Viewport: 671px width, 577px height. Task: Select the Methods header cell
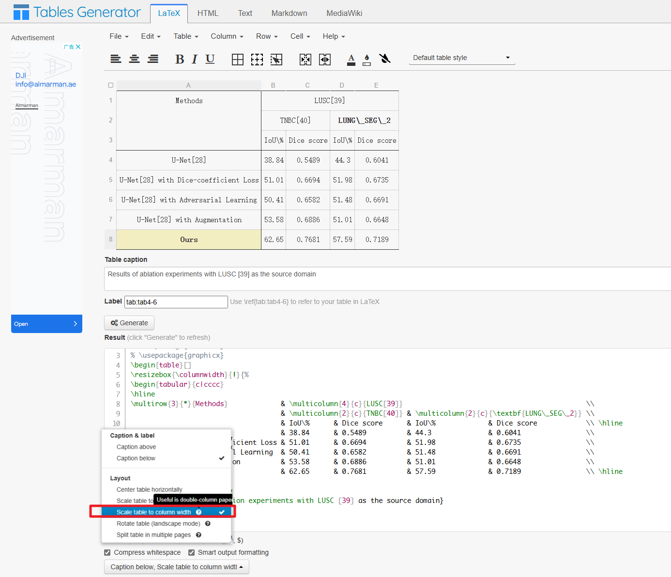[189, 121]
